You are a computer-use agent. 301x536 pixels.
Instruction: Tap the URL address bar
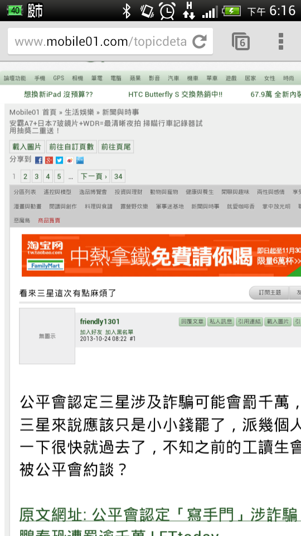point(110,41)
